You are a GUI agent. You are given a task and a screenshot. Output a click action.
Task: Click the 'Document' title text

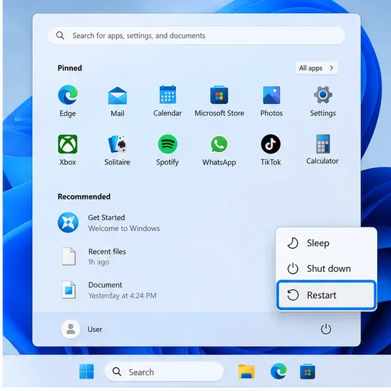point(105,285)
